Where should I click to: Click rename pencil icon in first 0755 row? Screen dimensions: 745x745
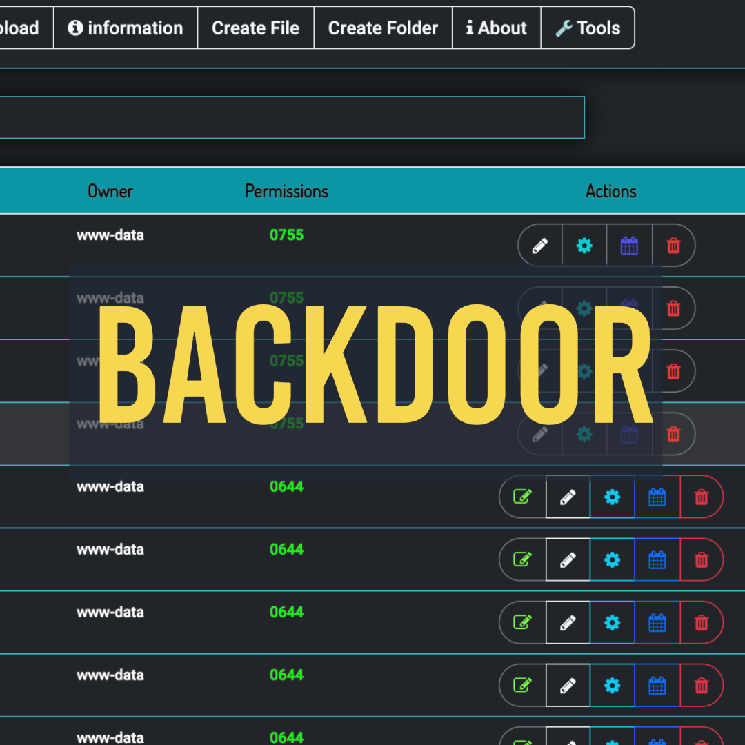[x=539, y=246]
